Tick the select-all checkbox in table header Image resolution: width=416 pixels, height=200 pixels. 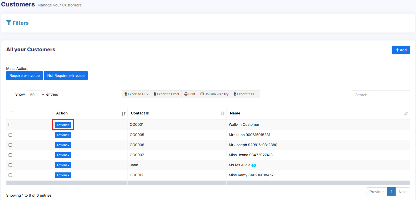[11, 113]
